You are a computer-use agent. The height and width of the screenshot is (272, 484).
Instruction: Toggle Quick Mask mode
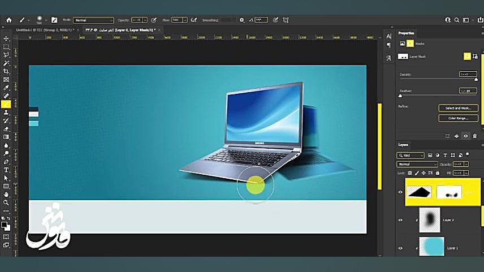(x=6, y=237)
